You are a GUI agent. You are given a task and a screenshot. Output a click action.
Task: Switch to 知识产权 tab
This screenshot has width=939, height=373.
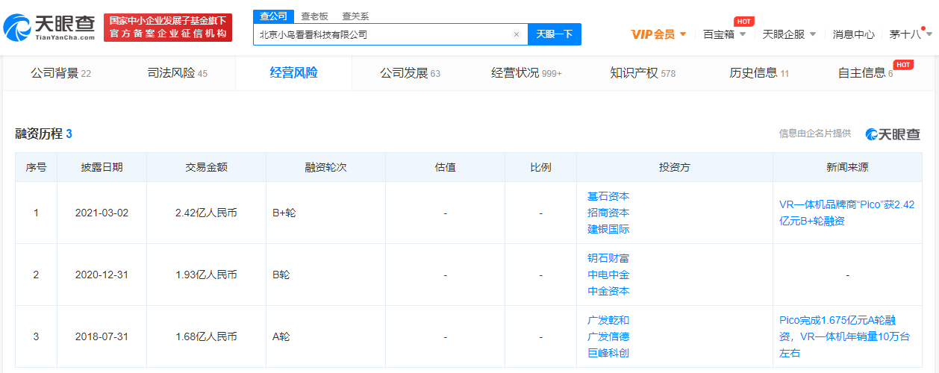(643, 73)
